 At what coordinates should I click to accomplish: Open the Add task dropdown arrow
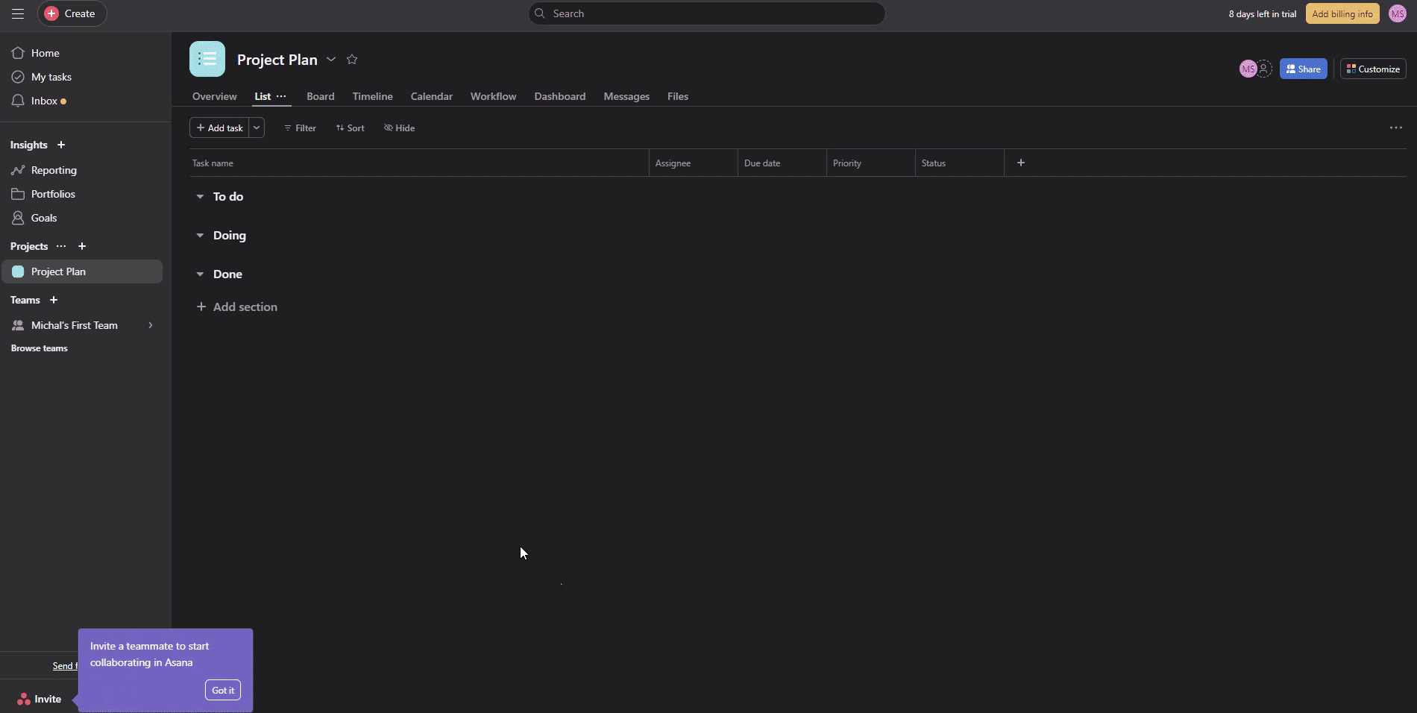[257, 128]
